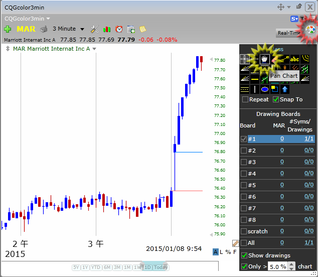Click the L log scale button

[x=221, y=252]
